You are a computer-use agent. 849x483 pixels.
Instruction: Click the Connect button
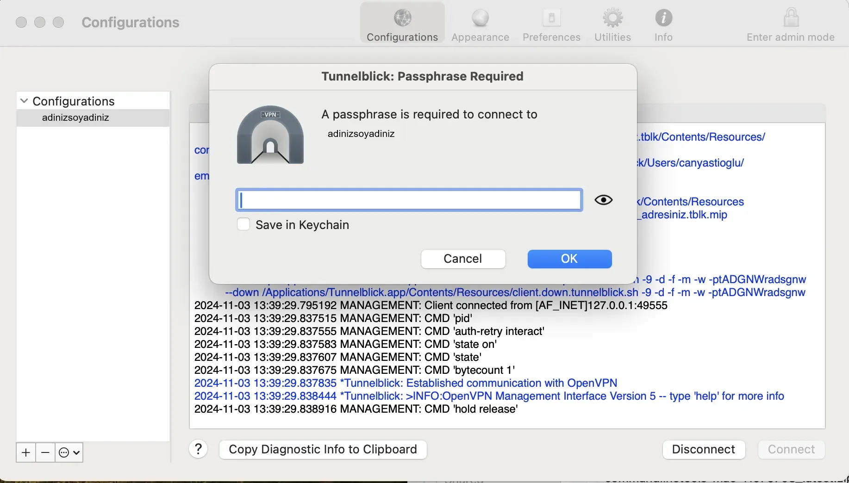tap(791, 449)
